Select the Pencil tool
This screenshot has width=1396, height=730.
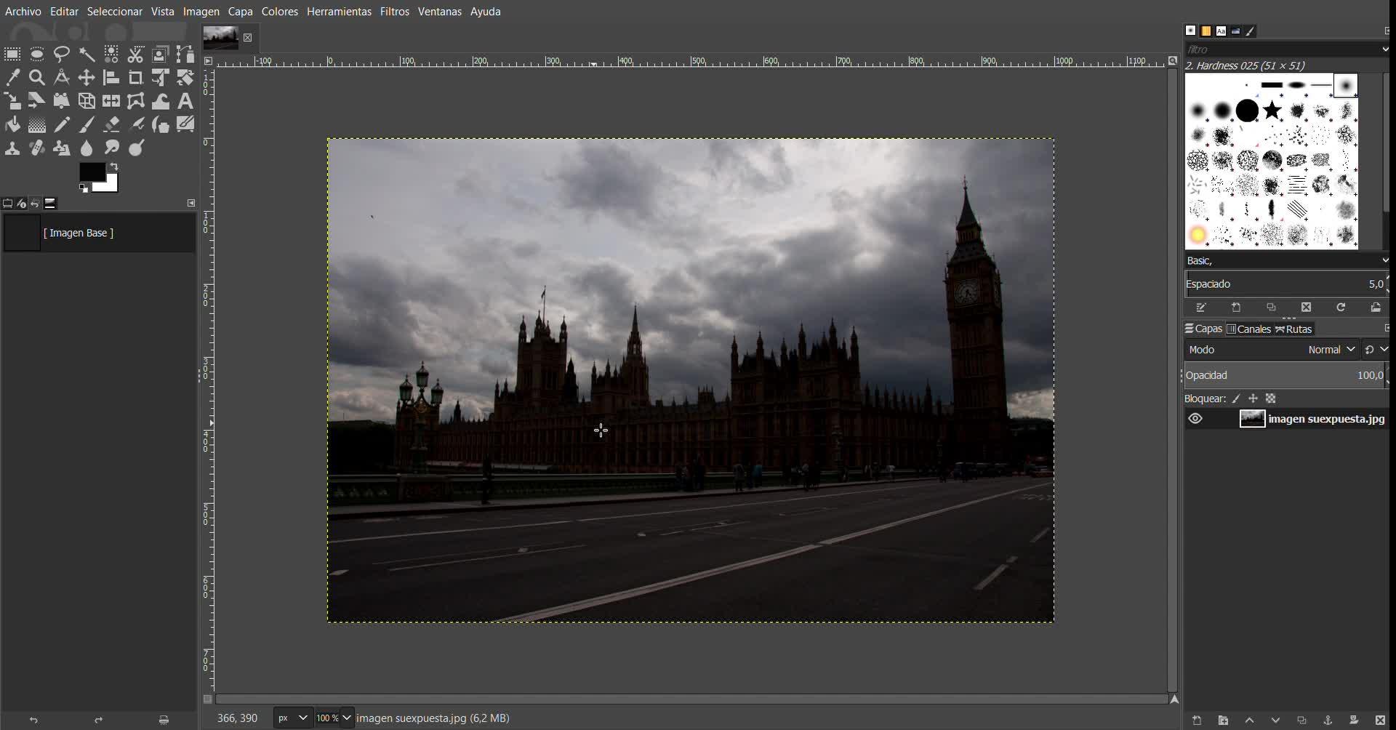tap(62, 125)
